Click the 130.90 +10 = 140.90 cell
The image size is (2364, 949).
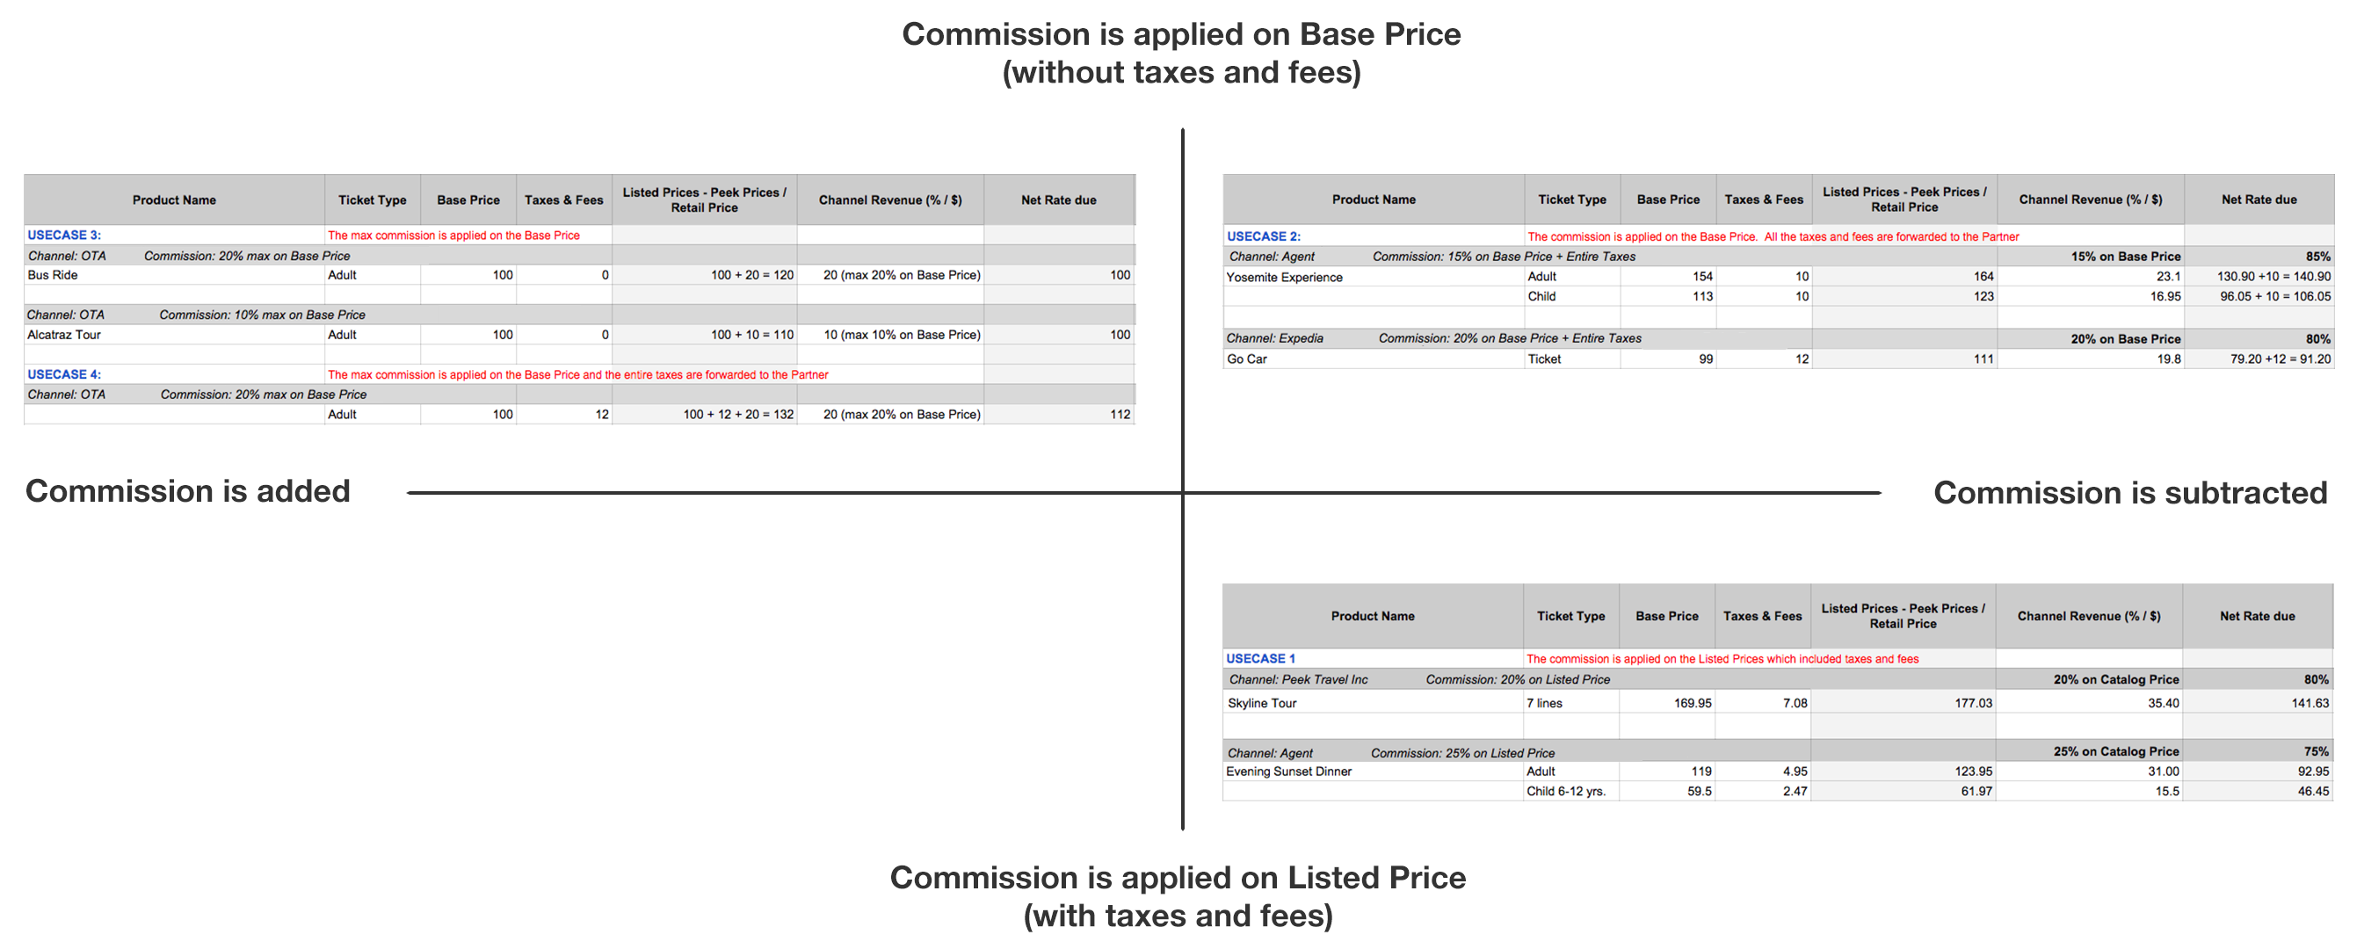click(2259, 276)
